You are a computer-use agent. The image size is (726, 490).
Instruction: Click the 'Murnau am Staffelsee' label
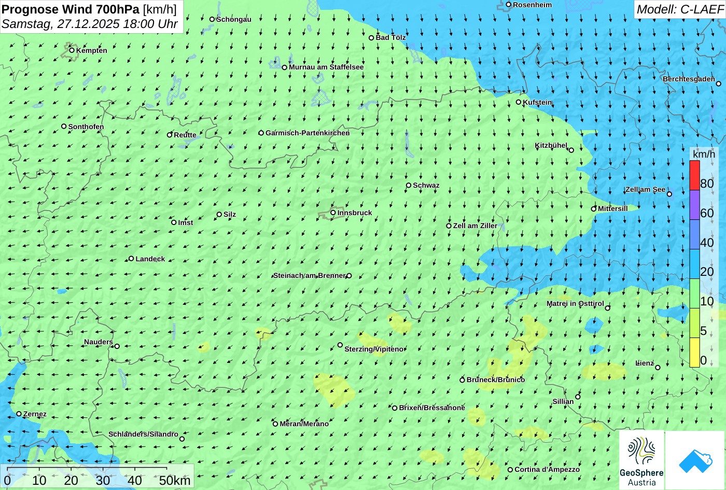coord(326,67)
